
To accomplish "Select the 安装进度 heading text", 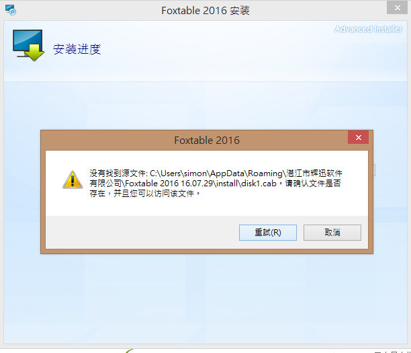I will (x=77, y=49).
